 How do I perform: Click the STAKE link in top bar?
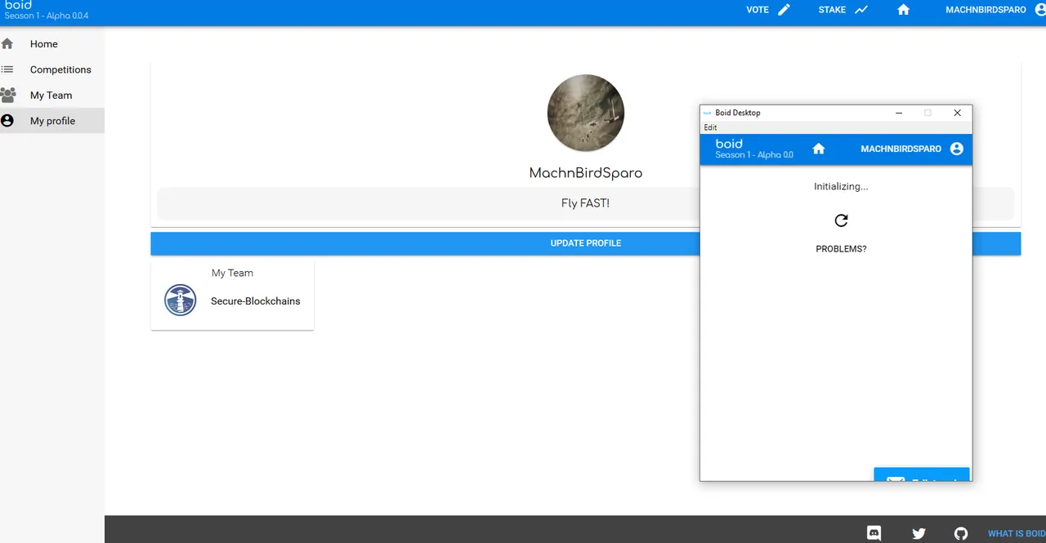pos(832,10)
